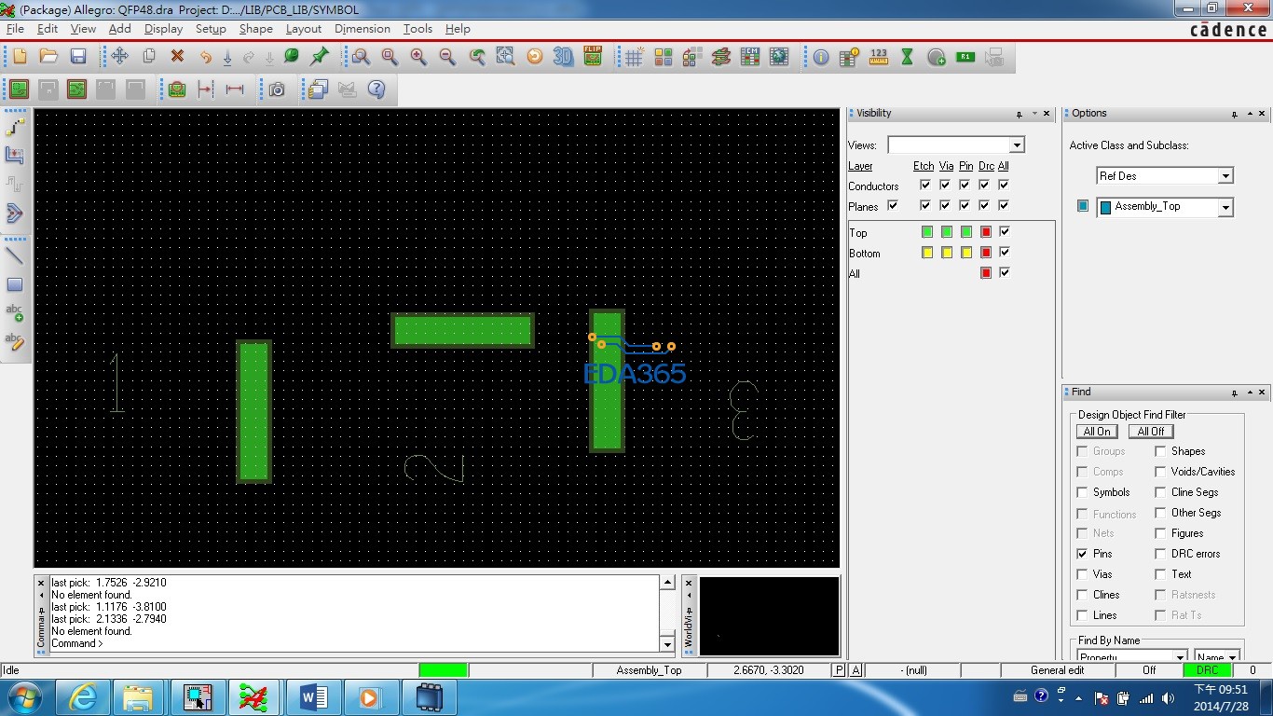Screen dimensions: 1273x716
Task: Open the Layout menu
Action: coord(304,29)
